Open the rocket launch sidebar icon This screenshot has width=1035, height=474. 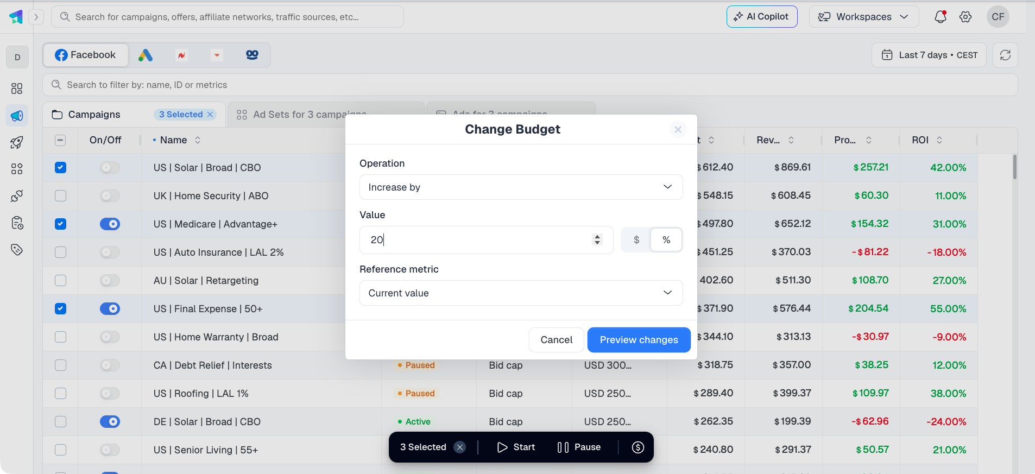point(17,142)
